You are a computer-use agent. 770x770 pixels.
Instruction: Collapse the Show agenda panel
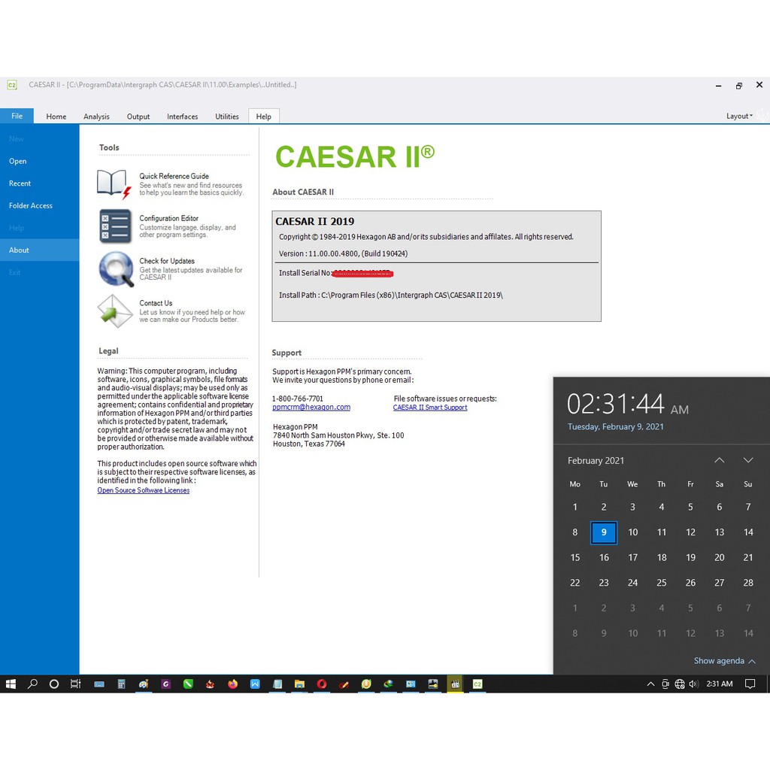pos(724,660)
